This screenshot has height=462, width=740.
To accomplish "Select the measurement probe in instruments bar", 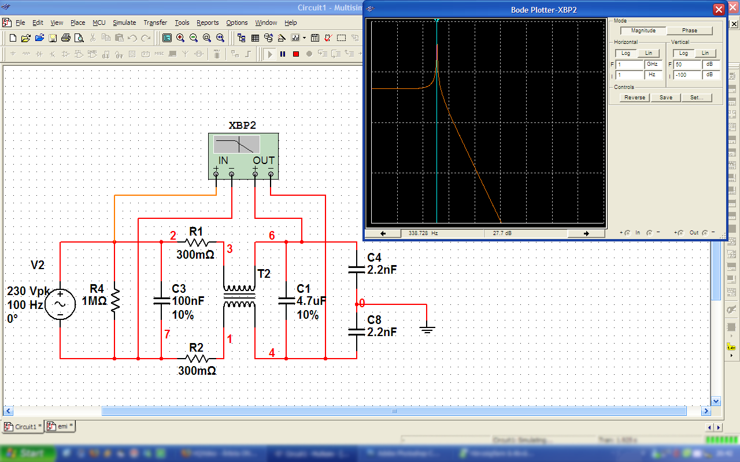I will click(x=731, y=348).
